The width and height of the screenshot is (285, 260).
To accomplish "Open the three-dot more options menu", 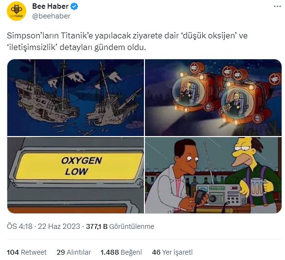I will click(x=277, y=6).
